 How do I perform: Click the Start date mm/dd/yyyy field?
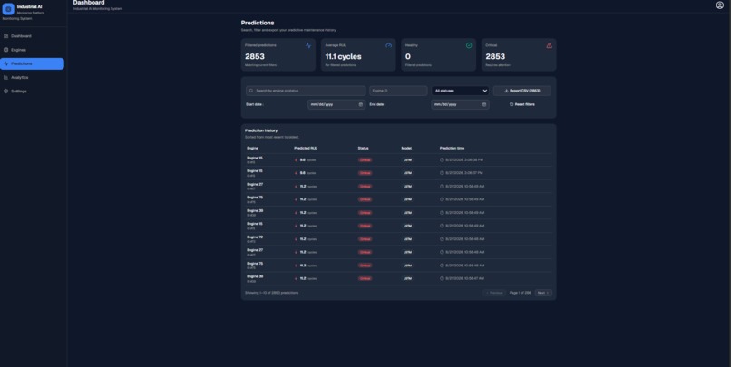click(x=336, y=105)
